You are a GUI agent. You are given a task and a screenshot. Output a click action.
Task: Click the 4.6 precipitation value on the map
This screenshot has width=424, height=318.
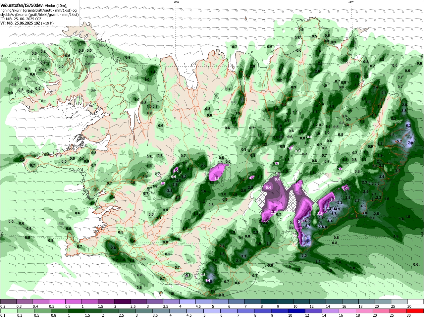(363, 206)
